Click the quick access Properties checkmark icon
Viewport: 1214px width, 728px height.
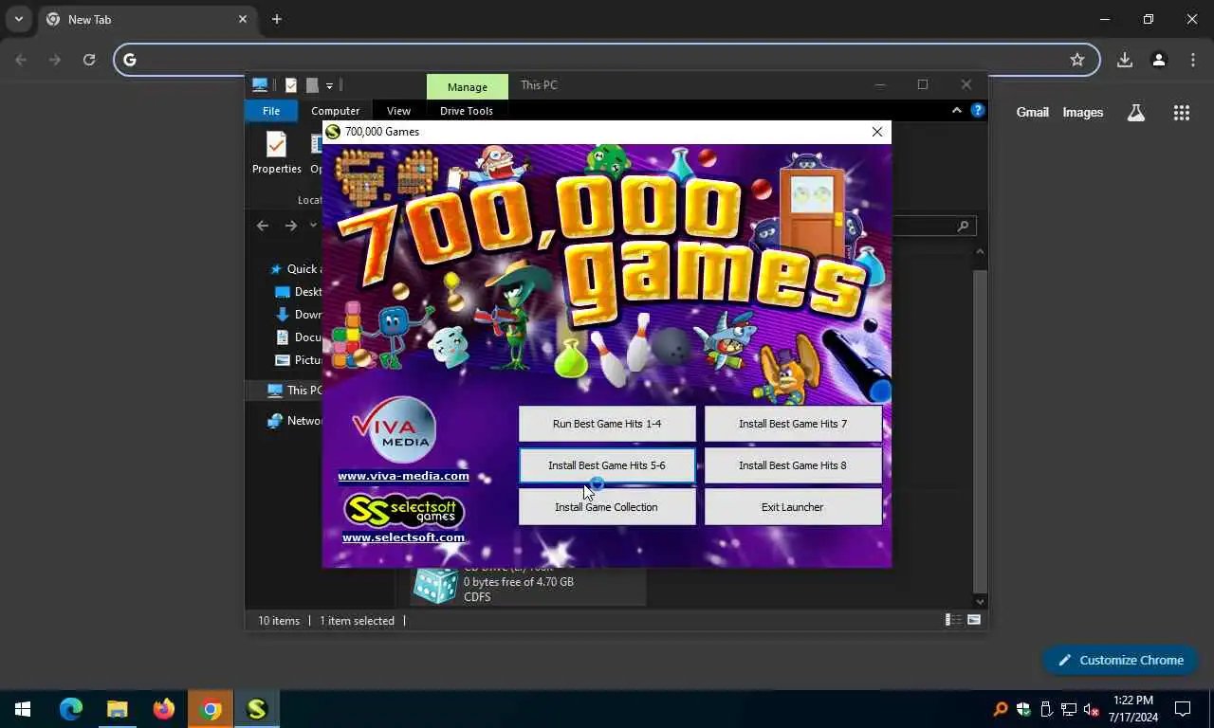tap(291, 85)
